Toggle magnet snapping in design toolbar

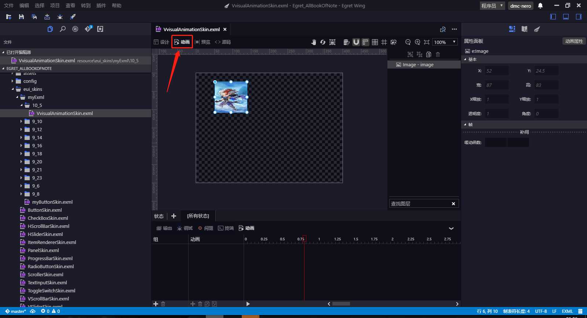click(356, 42)
